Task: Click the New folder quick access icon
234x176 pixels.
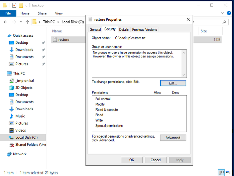Action: [21, 5]
